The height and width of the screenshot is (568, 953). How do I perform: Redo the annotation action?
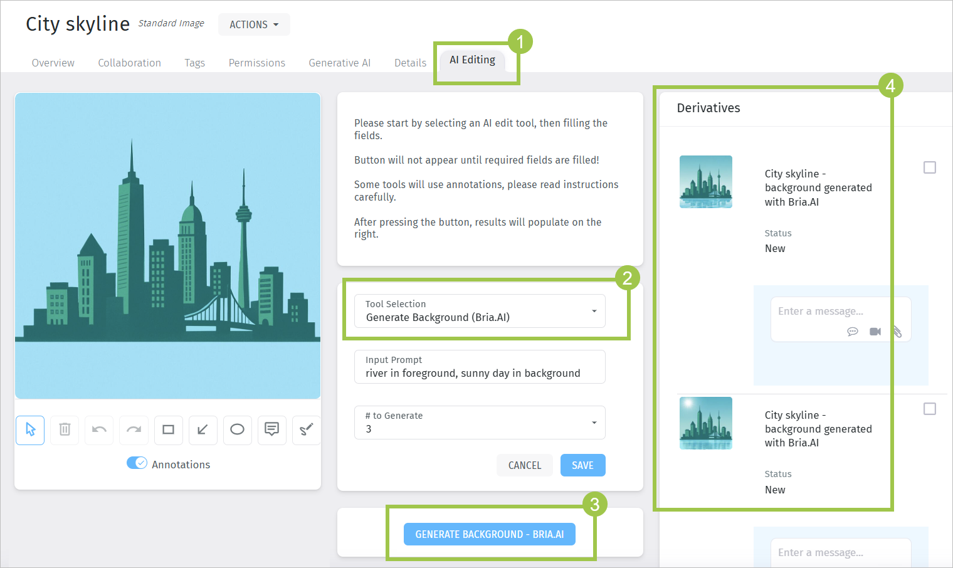(x=134, y=430)
